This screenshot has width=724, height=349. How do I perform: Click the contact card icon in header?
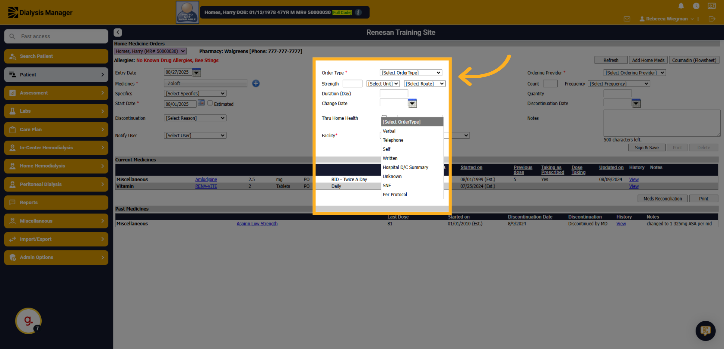click(712, 6)
